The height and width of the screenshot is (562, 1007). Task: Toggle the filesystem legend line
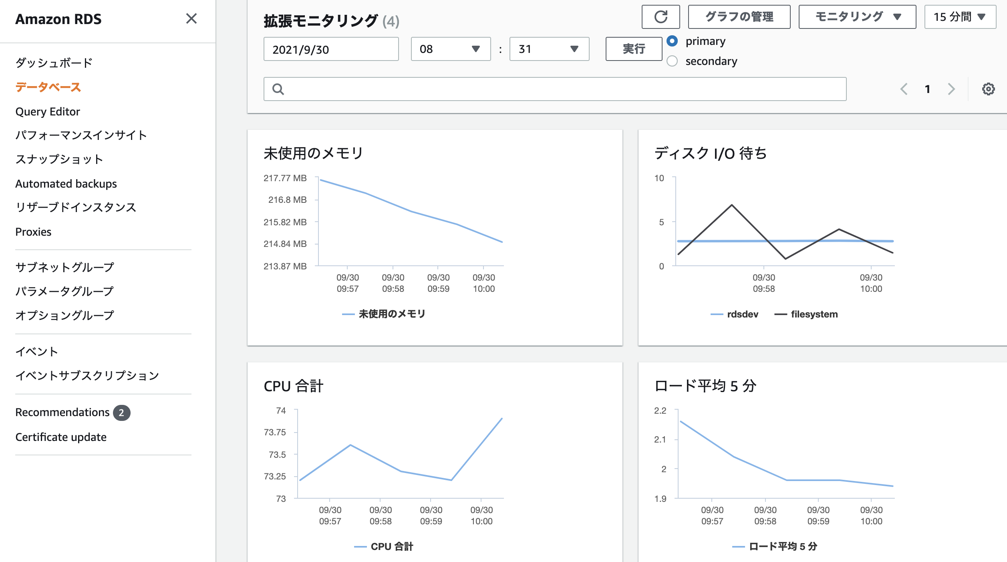[x=806, y=314]
